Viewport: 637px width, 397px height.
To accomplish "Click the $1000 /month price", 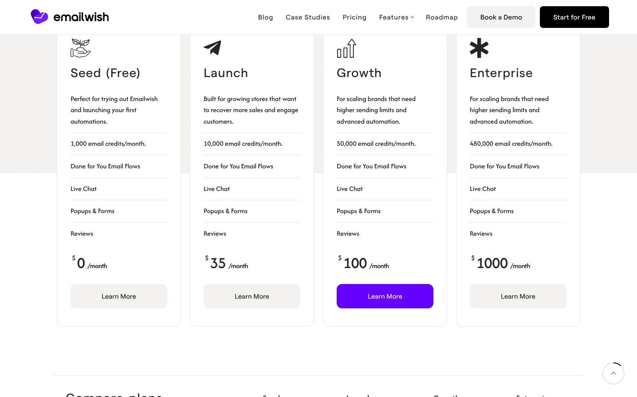I will click(501, 263).
